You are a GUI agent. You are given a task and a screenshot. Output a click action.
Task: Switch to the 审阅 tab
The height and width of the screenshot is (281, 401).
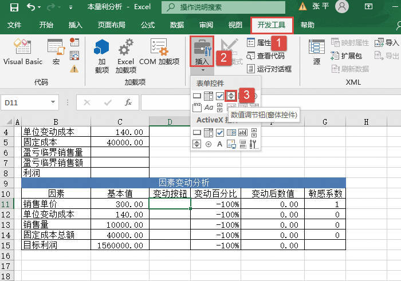[206, 25]
